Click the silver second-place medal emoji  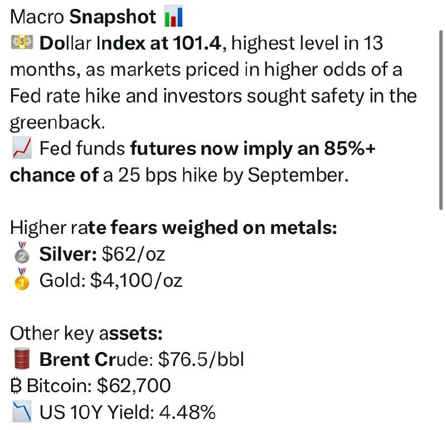(22, 252)
